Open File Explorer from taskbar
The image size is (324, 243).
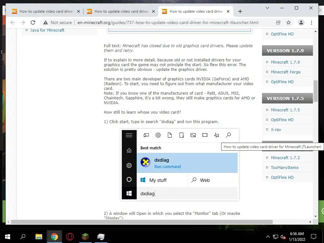[x=39, y=237]
